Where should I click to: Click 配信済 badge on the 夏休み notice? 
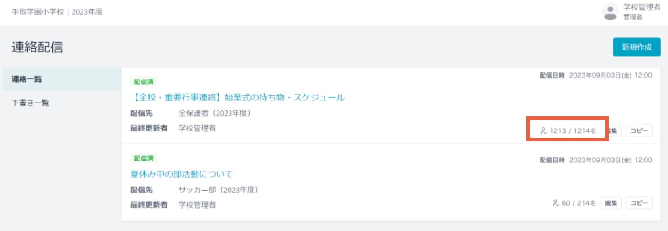pyautogui.click(x=144, y=158)
